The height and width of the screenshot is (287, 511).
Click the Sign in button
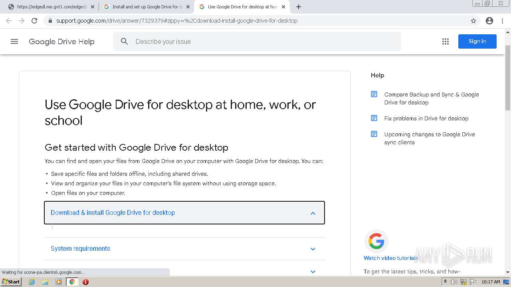coord(477,41)
